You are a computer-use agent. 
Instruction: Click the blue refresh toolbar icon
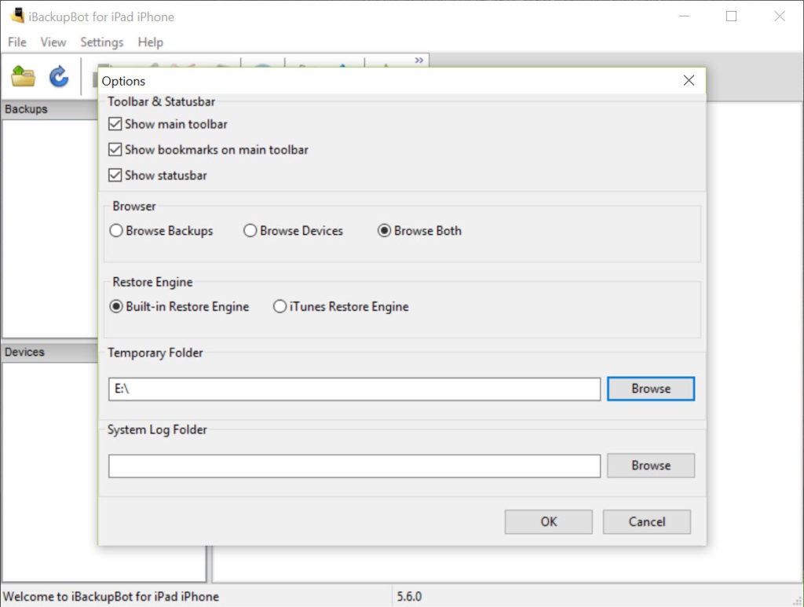click(59, 76)
